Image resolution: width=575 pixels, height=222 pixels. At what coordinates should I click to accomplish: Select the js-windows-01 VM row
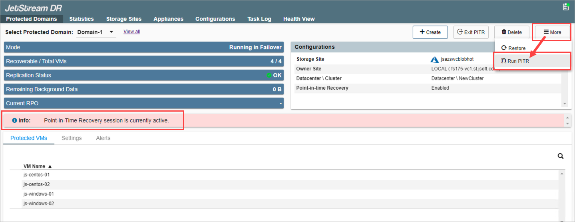(x=39, y=194)
